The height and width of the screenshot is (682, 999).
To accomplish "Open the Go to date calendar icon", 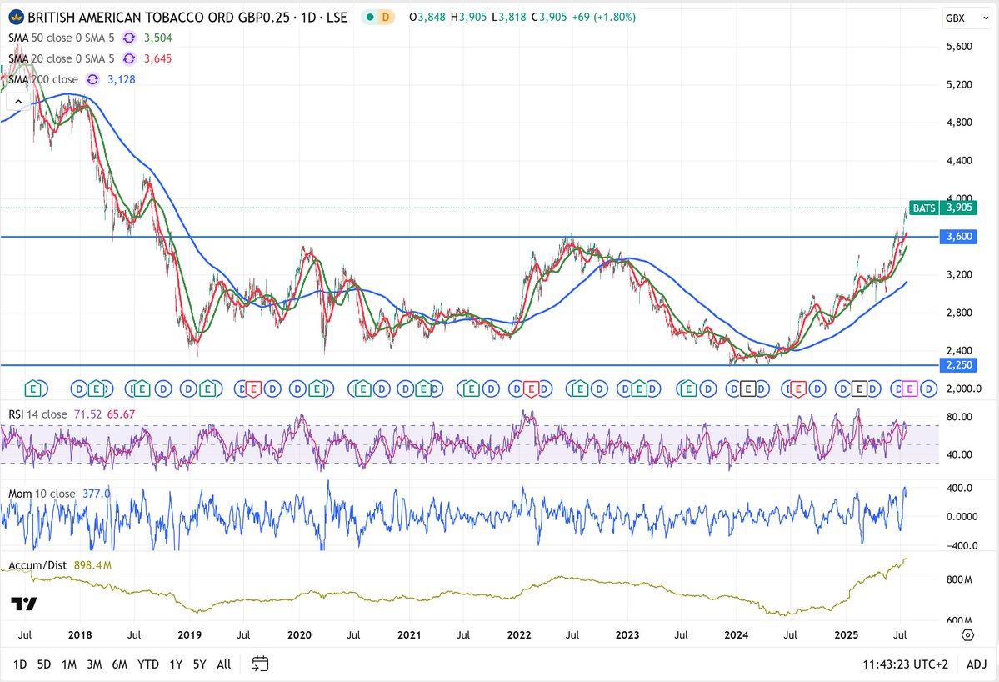I will 260,664.
